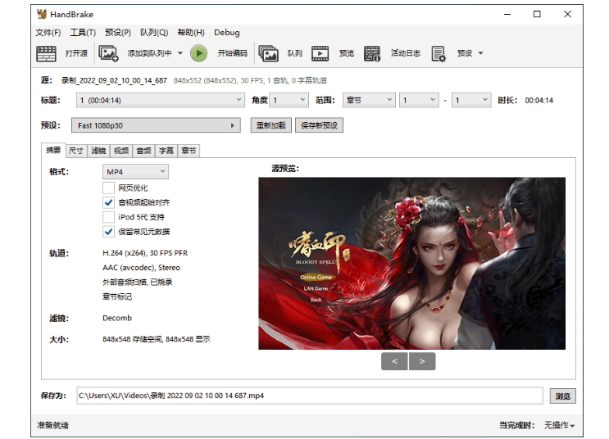
Task: Switch to the 滤镜 tab
Action: [98, 151]
